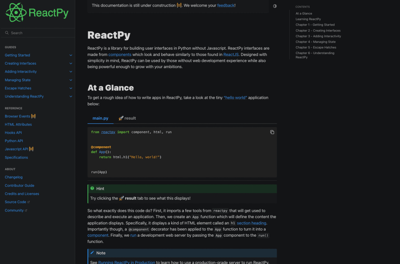Screen dimensions: 400x264
Task: Open Hooks API reference page
Action: (x=13, y=133)
